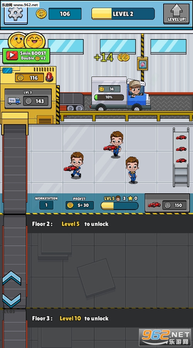Tap the truck load 10% progress bar

(109, 97)
